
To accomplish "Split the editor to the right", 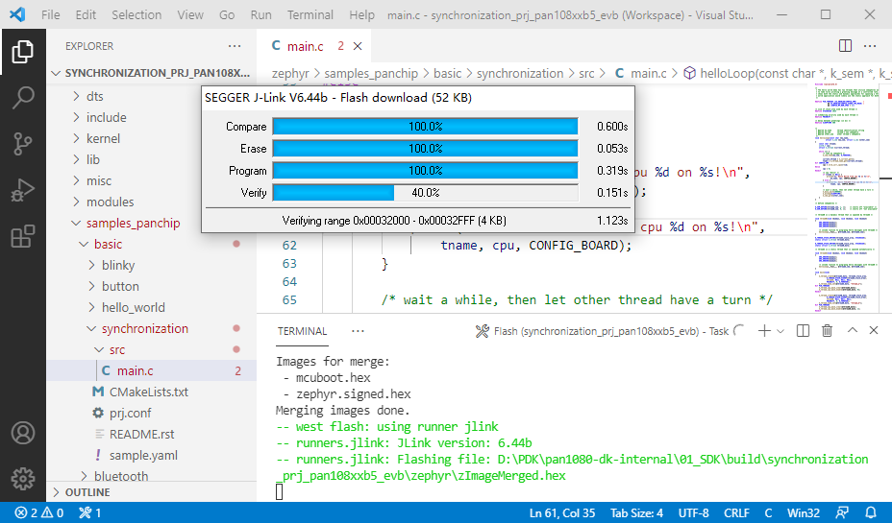I will point(845,46).
